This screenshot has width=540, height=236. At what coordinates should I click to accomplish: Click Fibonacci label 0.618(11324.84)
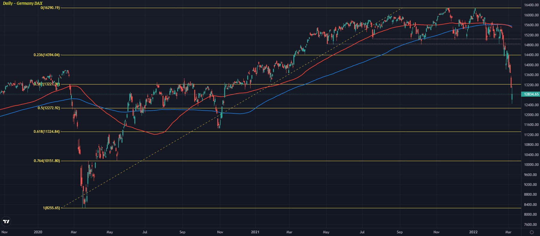coord(47,132)
